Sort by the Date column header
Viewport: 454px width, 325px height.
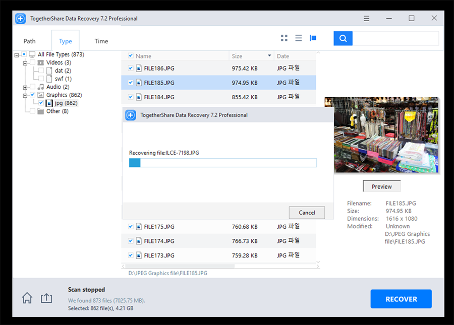pyautogui.click(x=283, y=56)
